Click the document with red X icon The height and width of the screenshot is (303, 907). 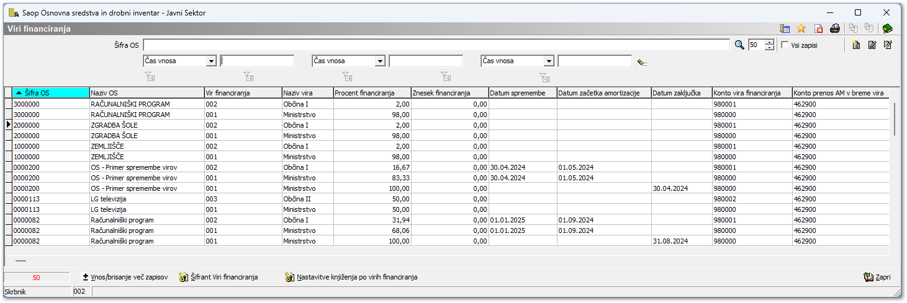[818, 29]
